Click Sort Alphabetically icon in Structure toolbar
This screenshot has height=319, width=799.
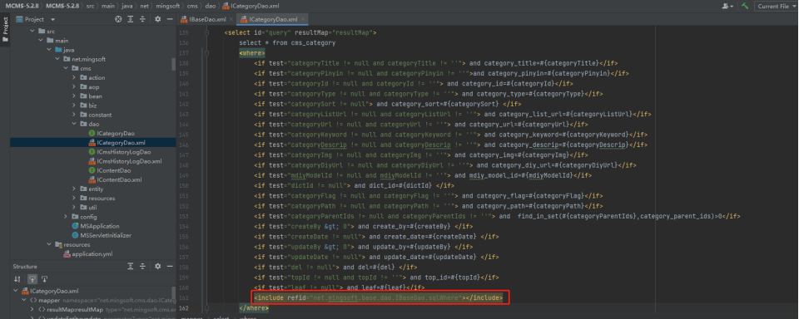coord(17,279)
